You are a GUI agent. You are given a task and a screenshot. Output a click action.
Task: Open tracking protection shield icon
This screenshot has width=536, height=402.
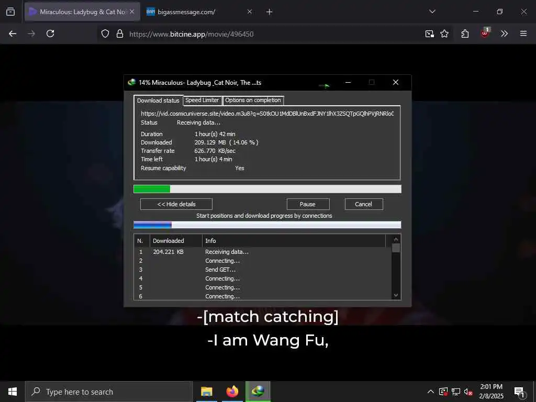click(x=105, y=33)
